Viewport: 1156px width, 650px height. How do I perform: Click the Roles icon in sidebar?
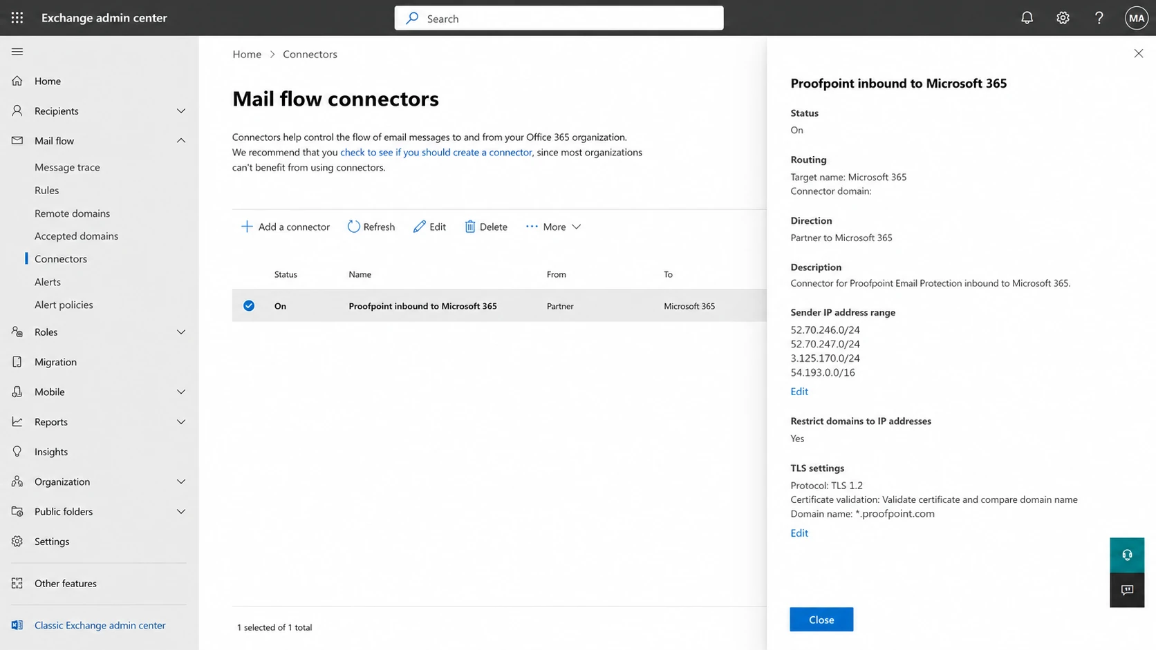point(17,332)
